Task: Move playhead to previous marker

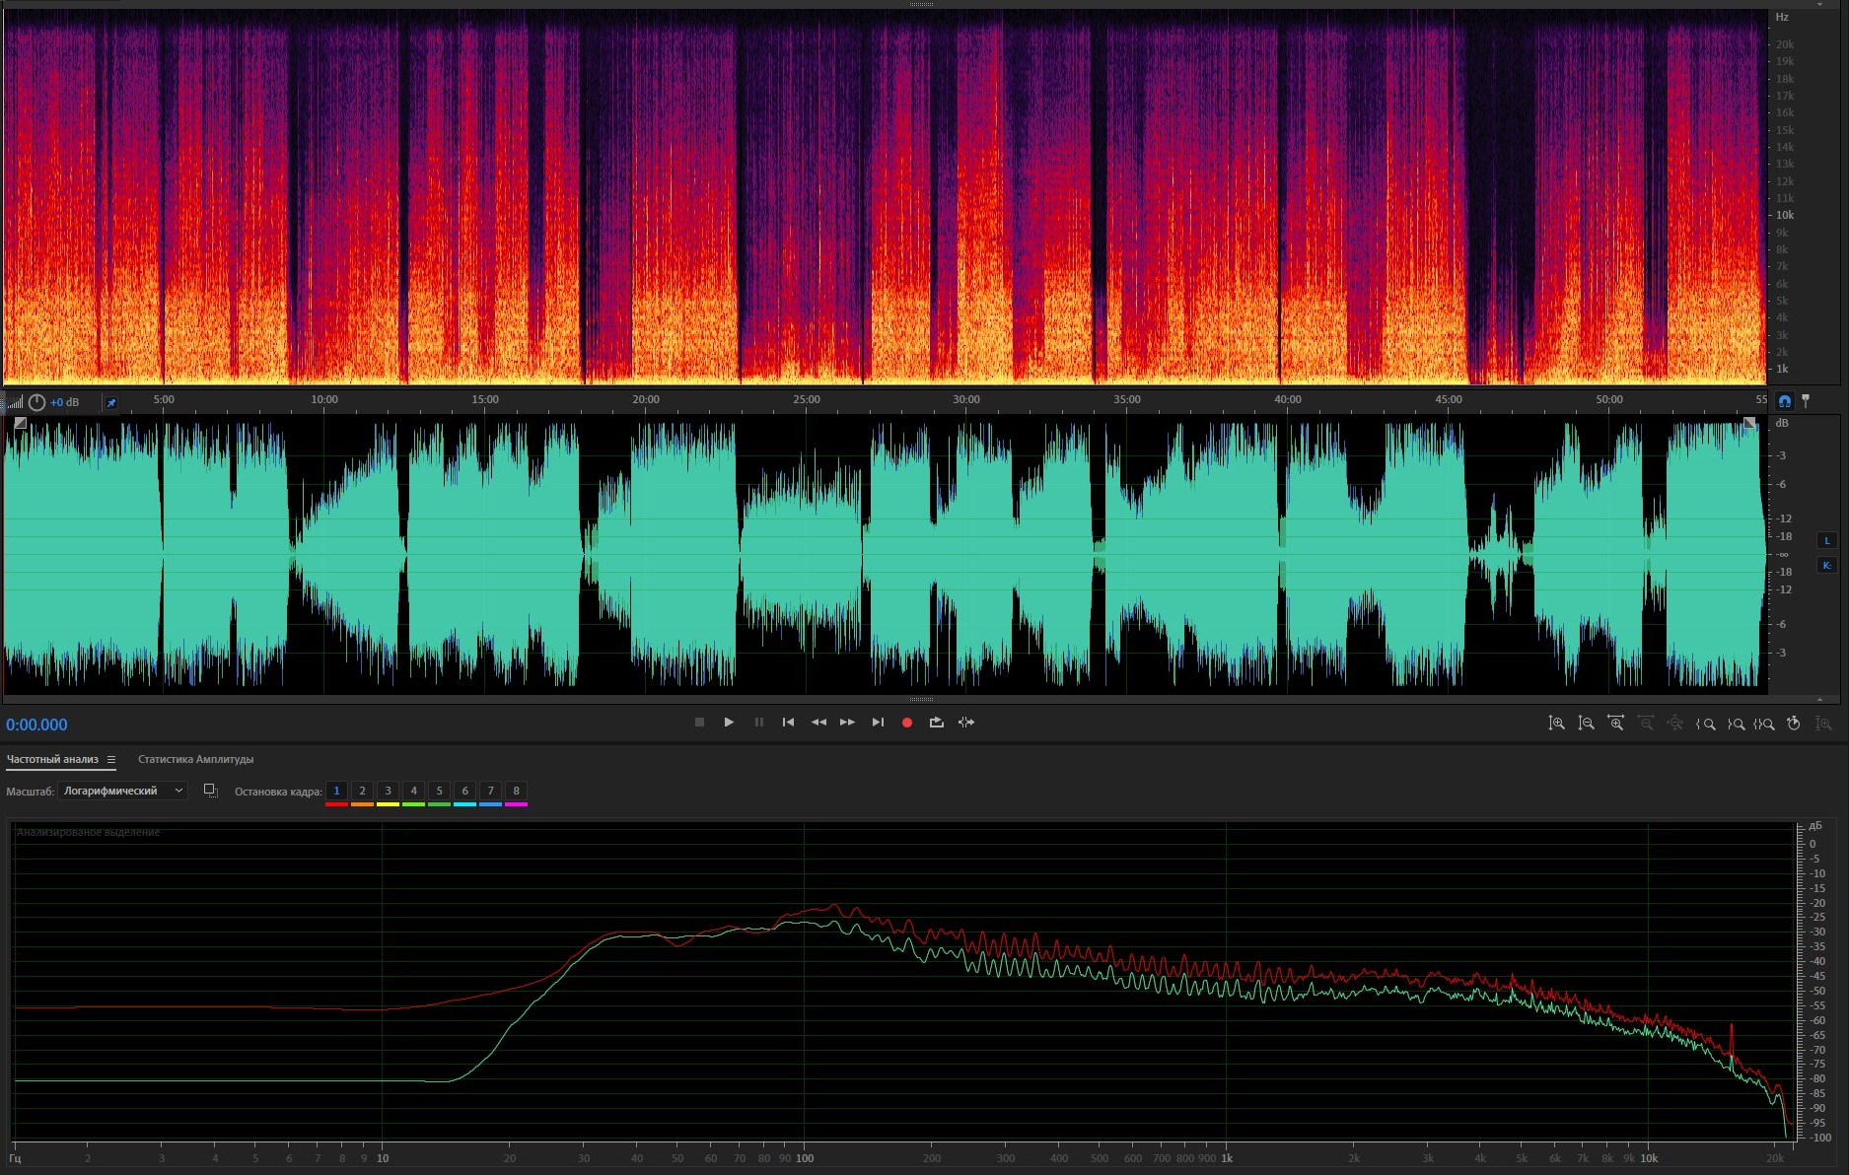Action: pyautogui.click(x=788, y=723)
